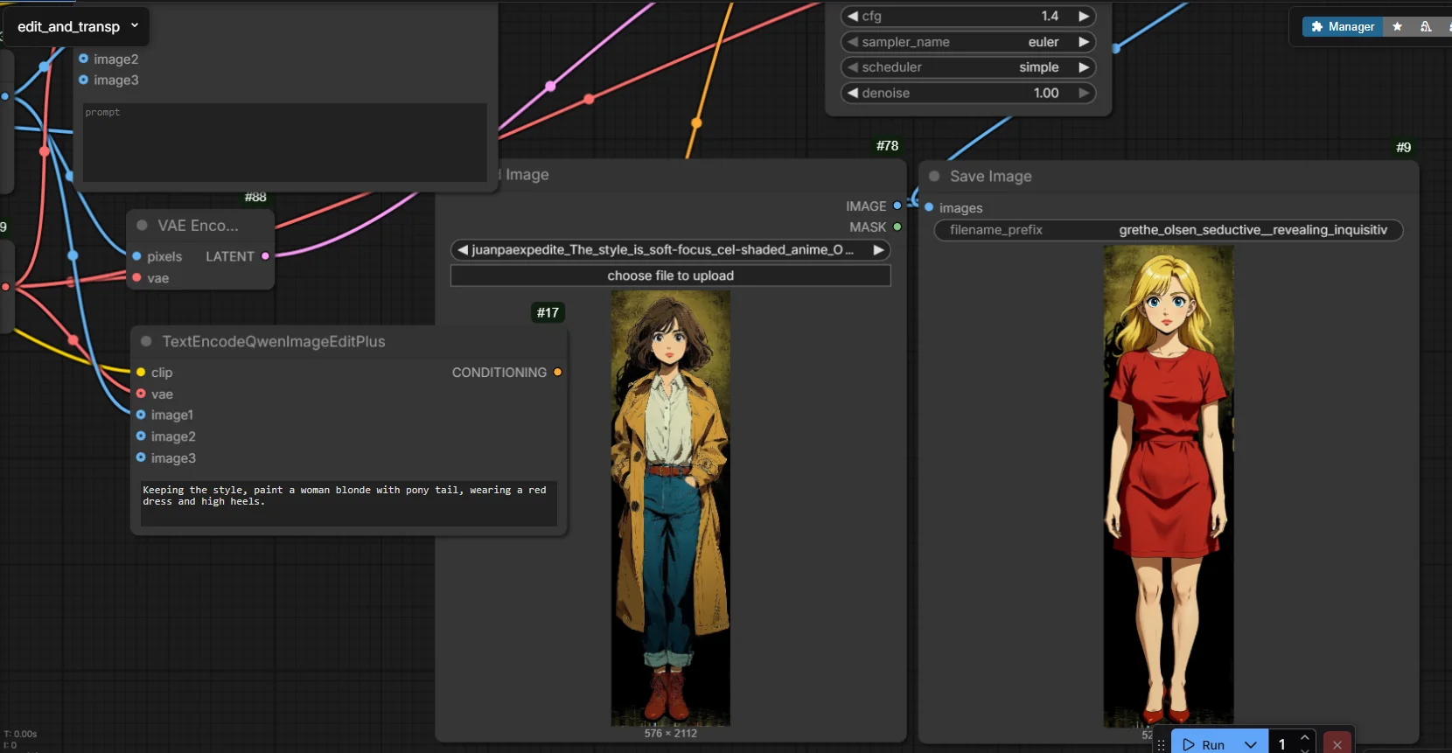Click the orange link midpoint marker

pos(696,123)
